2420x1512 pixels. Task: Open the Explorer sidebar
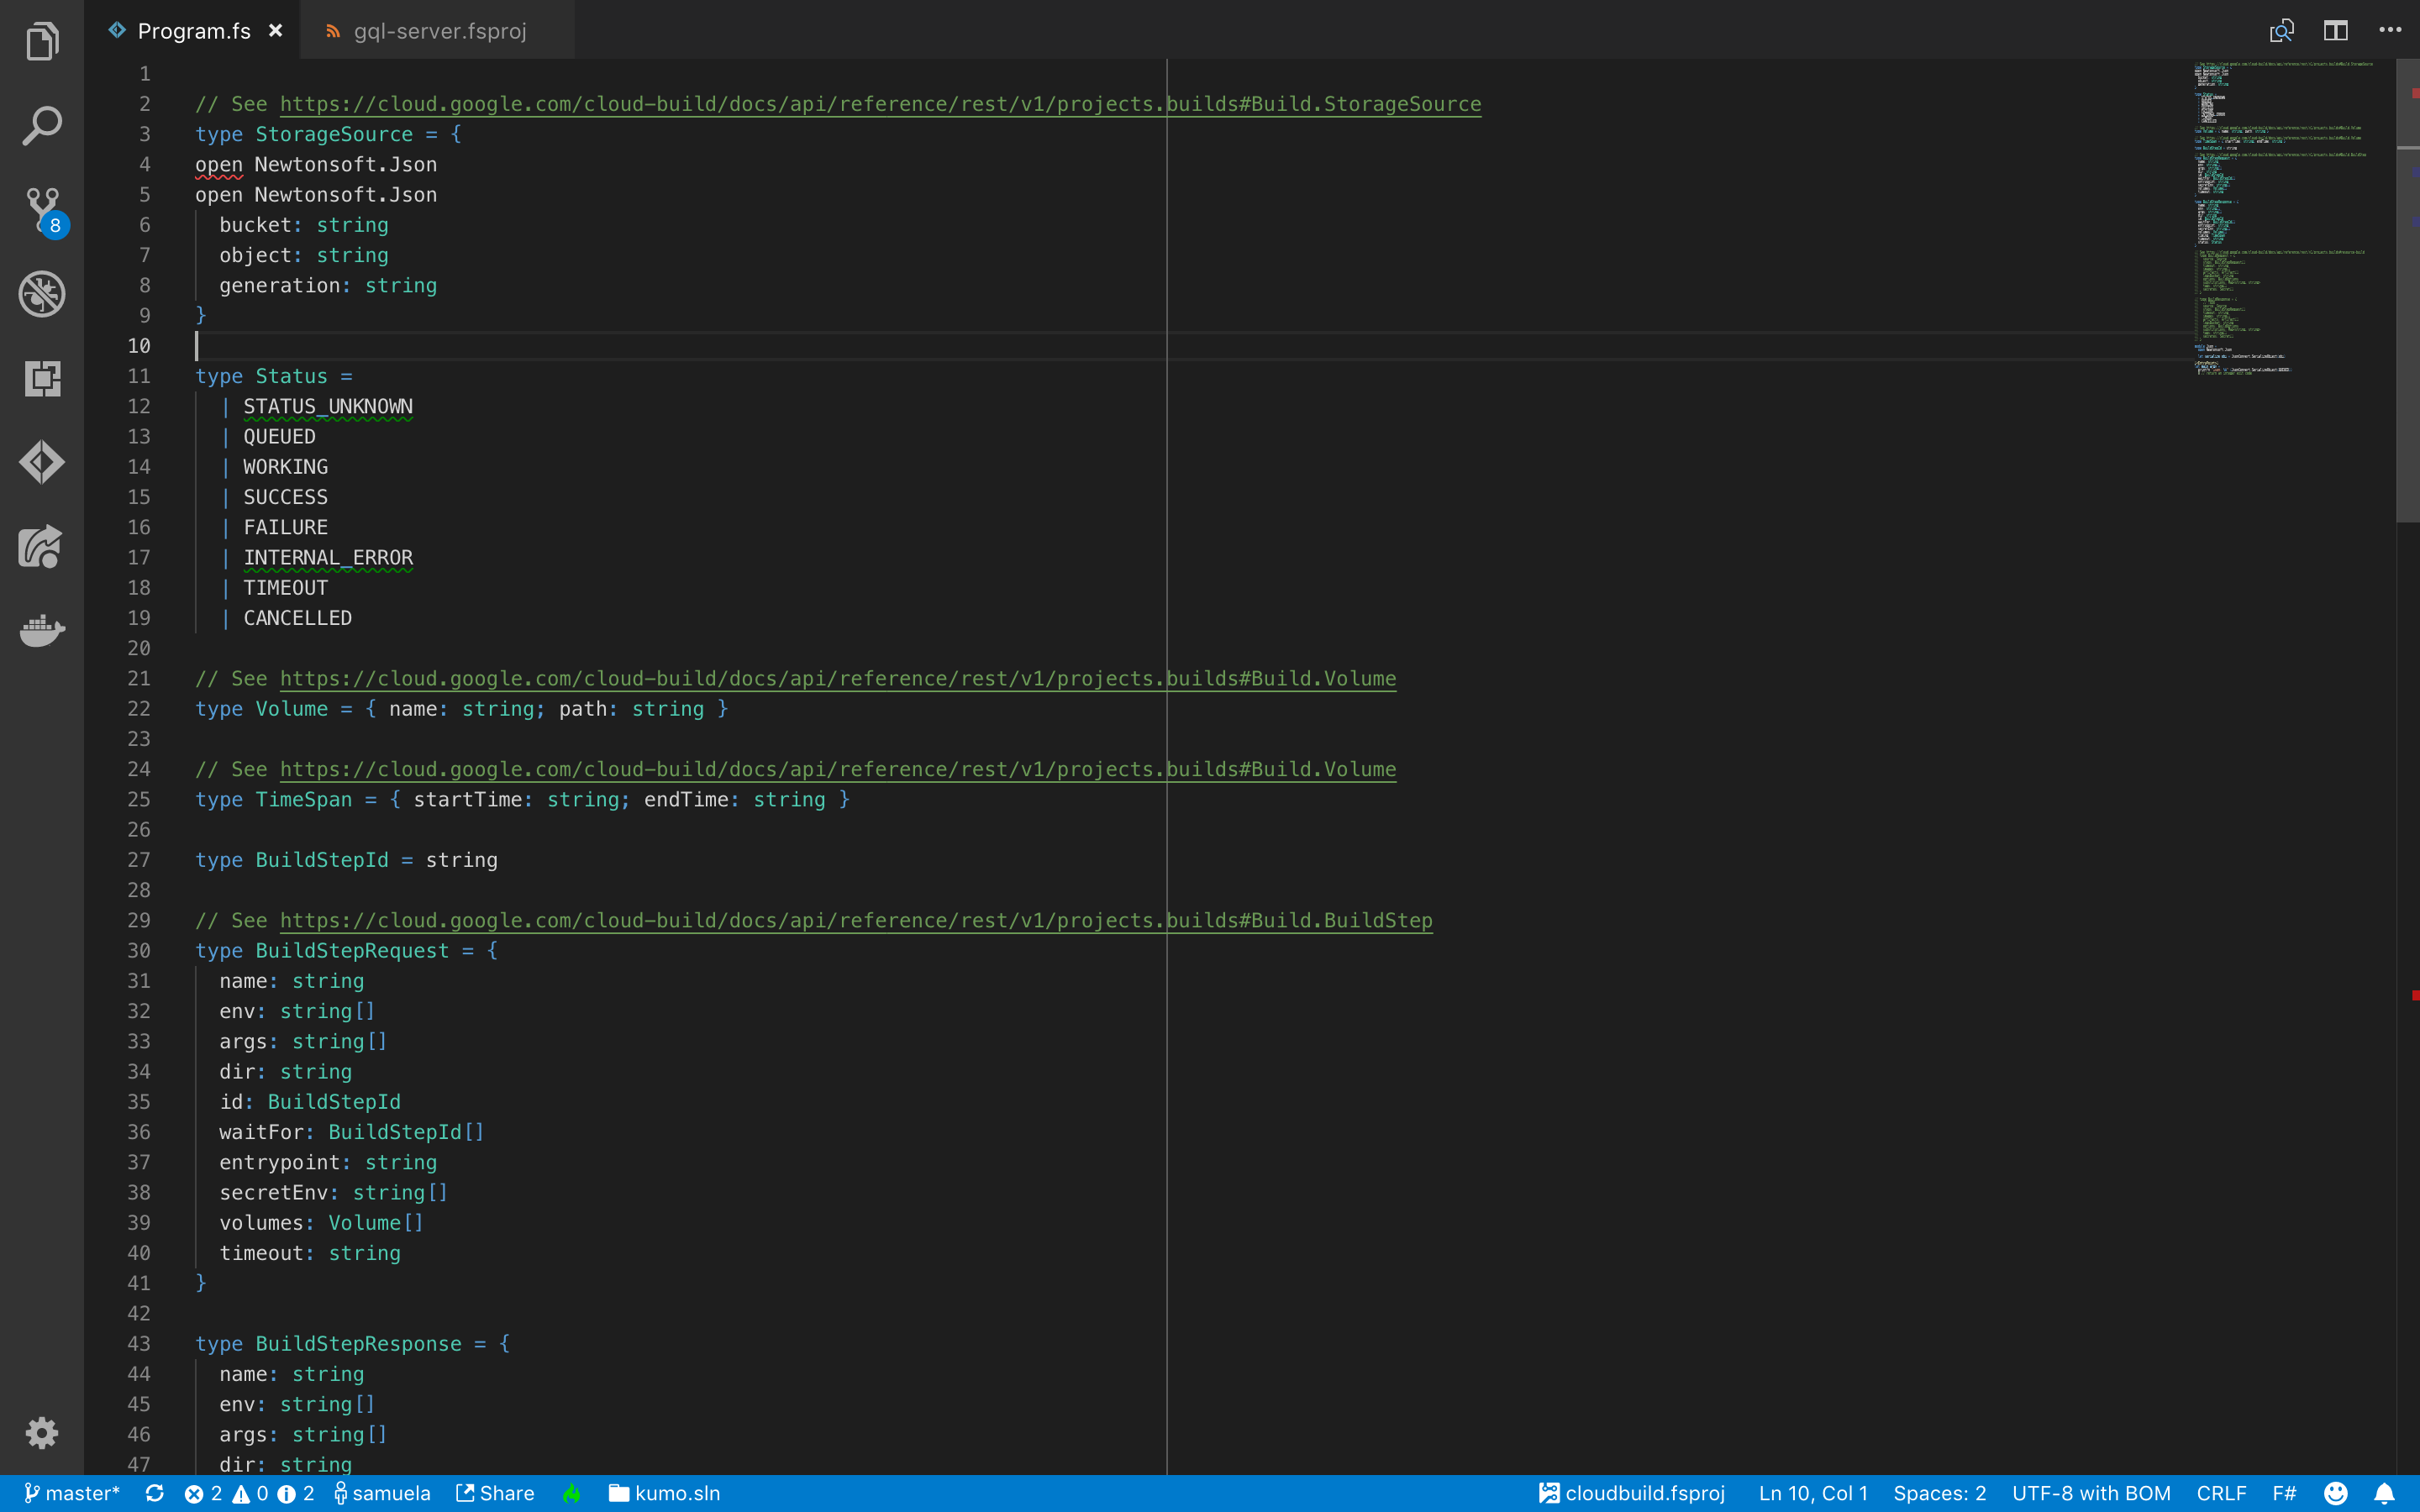(x=42, y=41)
